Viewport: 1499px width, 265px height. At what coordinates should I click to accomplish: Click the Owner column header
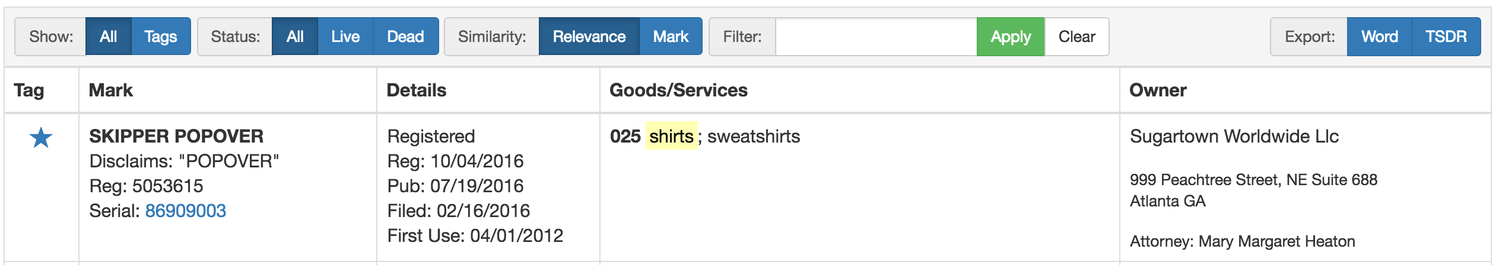point(1158,91)
